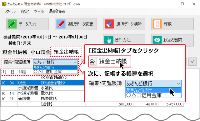Switch to the 現金出納帳 tab
Screen dimensions: 200x121
(15, 52)
